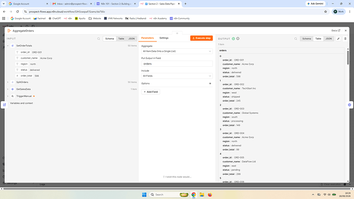Click the AggregateOrders node icon in header
The width and height of the screenshot is (354, 199).
pos(9,31)
